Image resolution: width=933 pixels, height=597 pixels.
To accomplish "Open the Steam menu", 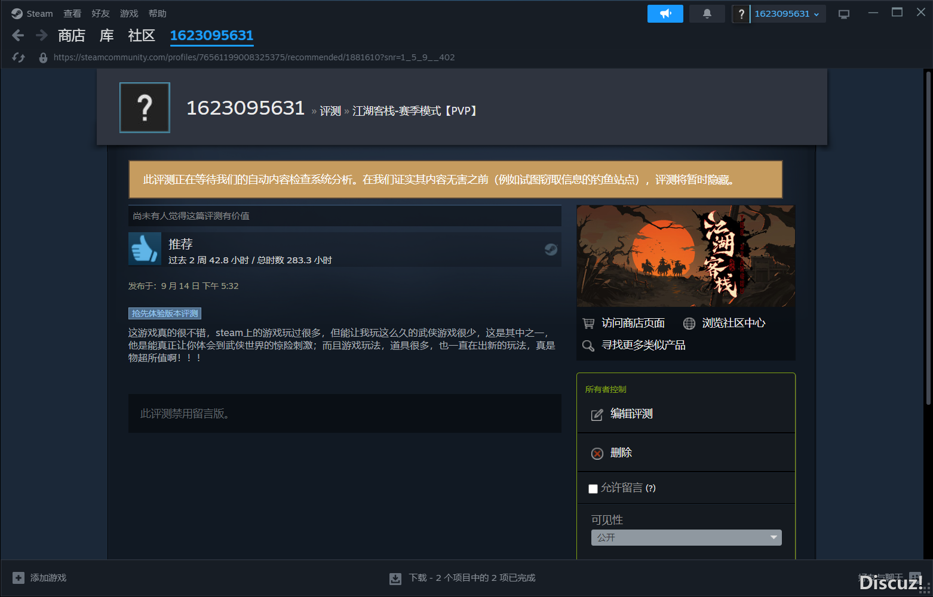I will click(39, 14).
